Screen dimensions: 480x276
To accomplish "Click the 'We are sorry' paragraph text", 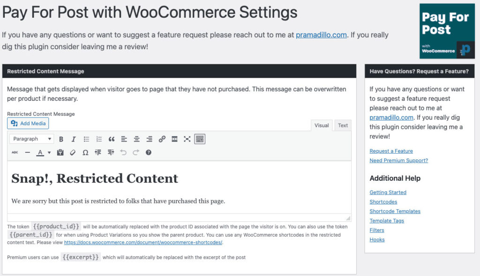I will click(x=118, y=201).
